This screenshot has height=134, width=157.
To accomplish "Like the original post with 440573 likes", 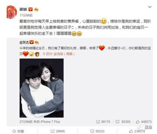I will point(138,122).
